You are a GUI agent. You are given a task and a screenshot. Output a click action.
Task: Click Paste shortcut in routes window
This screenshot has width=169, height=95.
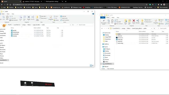click(13, 20)
